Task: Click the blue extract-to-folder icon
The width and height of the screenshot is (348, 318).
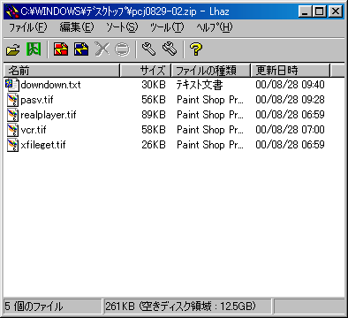Action: tap(81, 49)
